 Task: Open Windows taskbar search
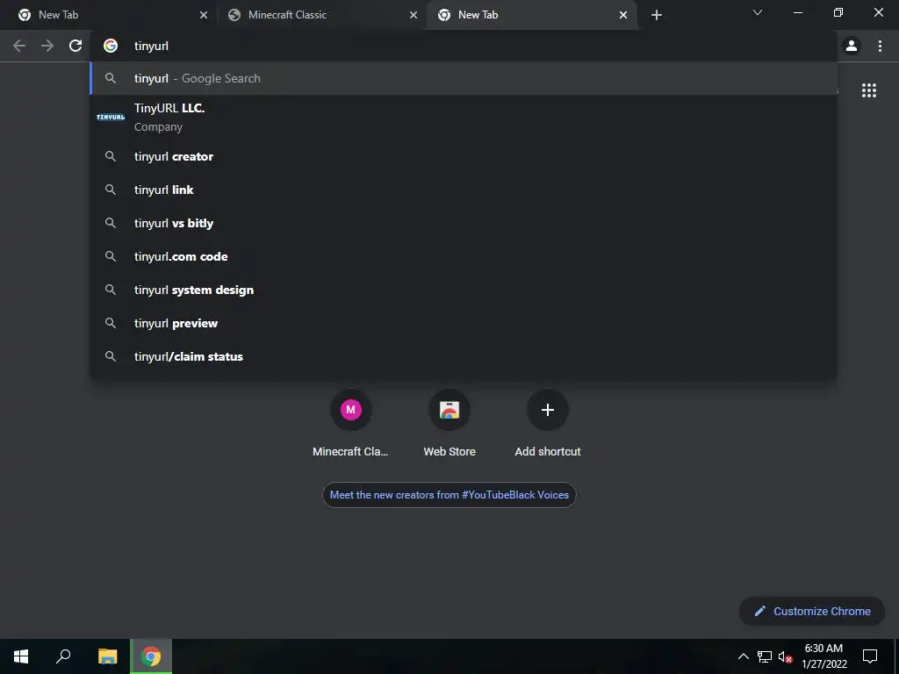point(63,656)
